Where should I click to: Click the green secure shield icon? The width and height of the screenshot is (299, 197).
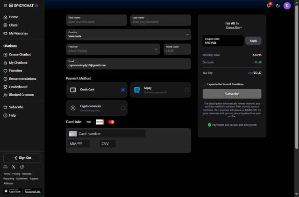(209, 125)
